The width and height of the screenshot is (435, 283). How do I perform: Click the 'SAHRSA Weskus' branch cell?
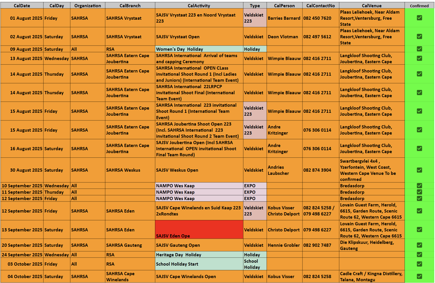130,170
